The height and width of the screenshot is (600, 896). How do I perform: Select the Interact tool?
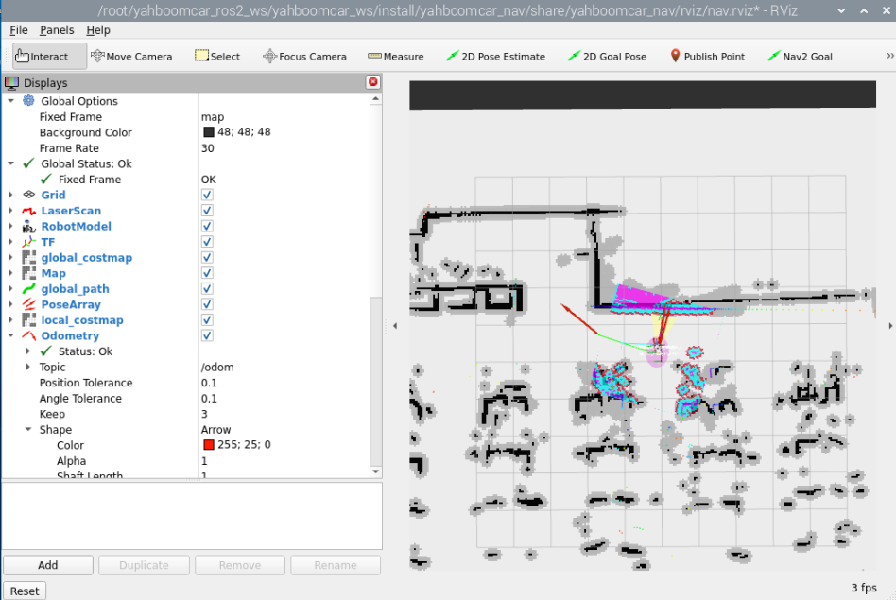tap(43, 57)
